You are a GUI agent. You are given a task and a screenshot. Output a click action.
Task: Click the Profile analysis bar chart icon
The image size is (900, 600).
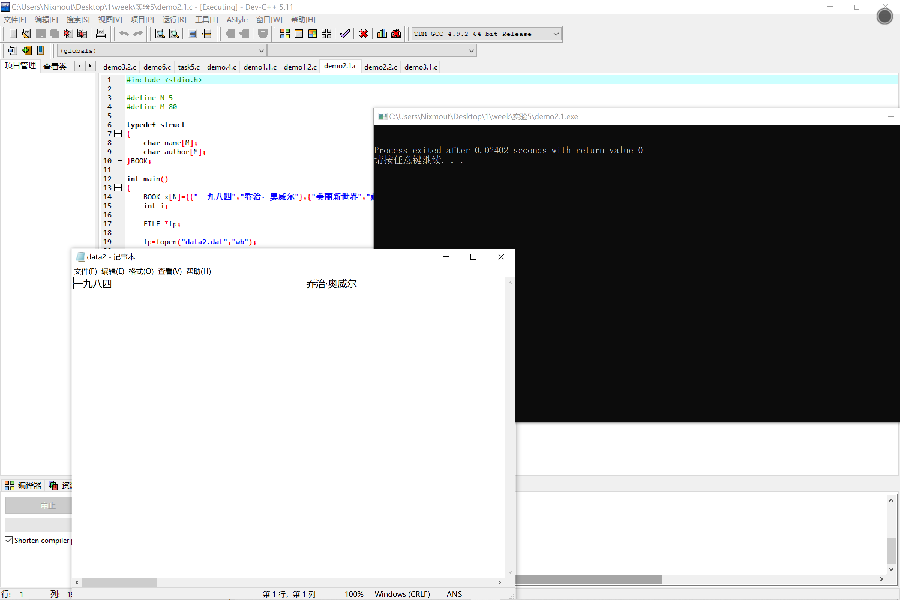[x=382, y=34]
